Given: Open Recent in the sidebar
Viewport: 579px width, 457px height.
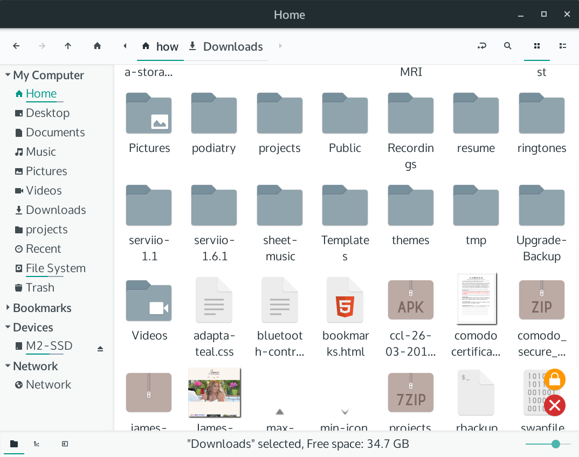Looking at the screenshot, I should click(x=38, y=249).
